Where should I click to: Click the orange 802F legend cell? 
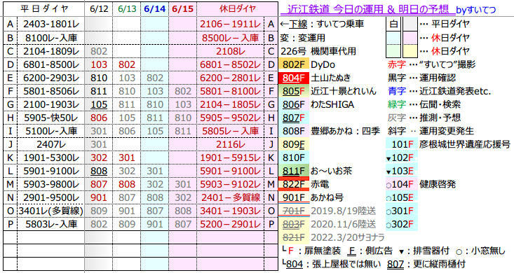294,64
